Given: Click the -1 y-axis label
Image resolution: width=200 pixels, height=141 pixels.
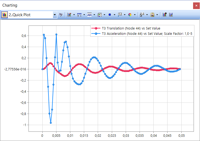Looking at the screenshot, I should pyautogui.click(x=25, y=125).
